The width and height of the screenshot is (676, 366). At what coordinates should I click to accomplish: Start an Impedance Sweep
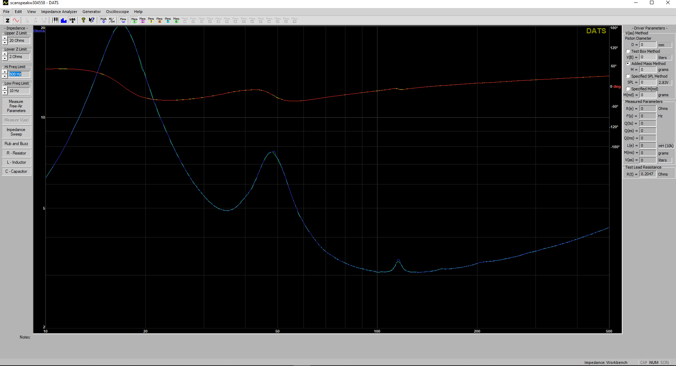pos(16,132)
